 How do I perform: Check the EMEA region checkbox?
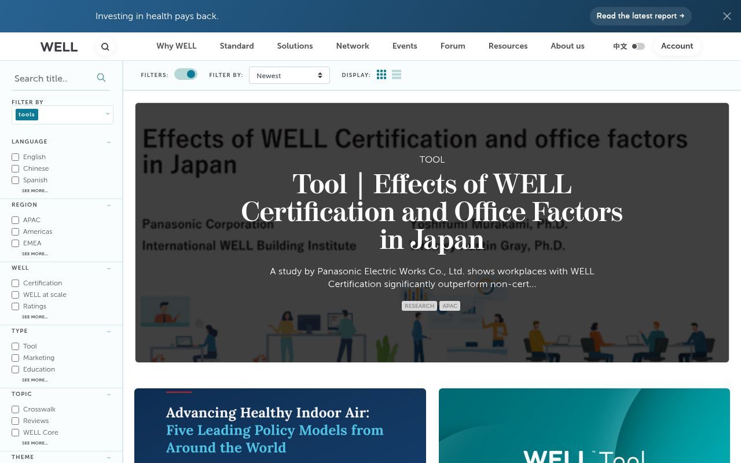pyautogui.click(x=16, y=243)
